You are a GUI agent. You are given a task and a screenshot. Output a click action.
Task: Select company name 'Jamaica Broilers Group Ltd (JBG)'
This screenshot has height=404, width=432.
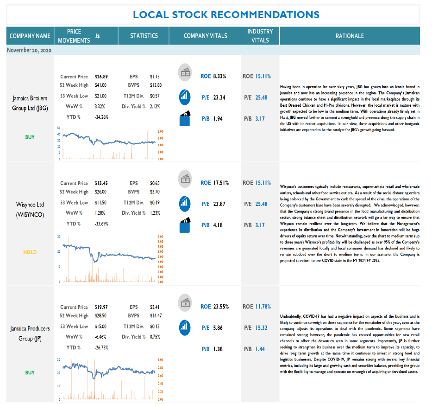coord(30,103)
